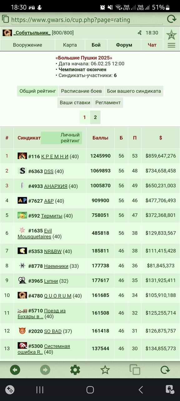The width and height of the screenshot is (180, 401).
Task: Open the Бои вашего синдиката tab
Action: tap(134, 91)
